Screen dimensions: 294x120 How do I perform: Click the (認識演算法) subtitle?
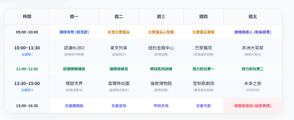74,90
